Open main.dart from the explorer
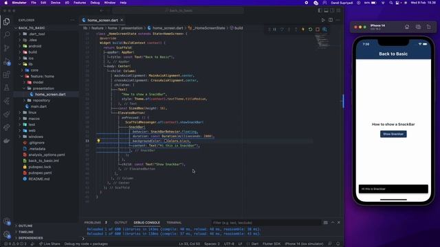This screenshot has width=440, height=247. pyautogui.click(x=38, y=107)
